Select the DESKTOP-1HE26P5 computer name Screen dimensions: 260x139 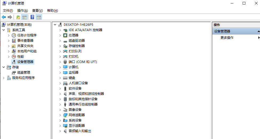(x=78, y=25)
